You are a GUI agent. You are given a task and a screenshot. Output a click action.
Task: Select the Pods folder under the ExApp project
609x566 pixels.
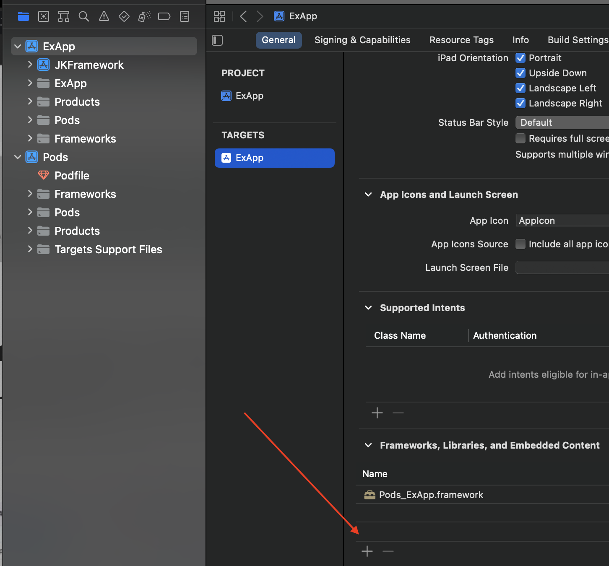pyautogui.click(x=67, y=120)
